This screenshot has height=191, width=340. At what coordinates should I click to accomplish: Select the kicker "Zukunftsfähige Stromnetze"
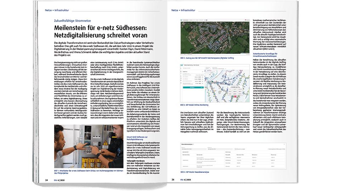72,21
